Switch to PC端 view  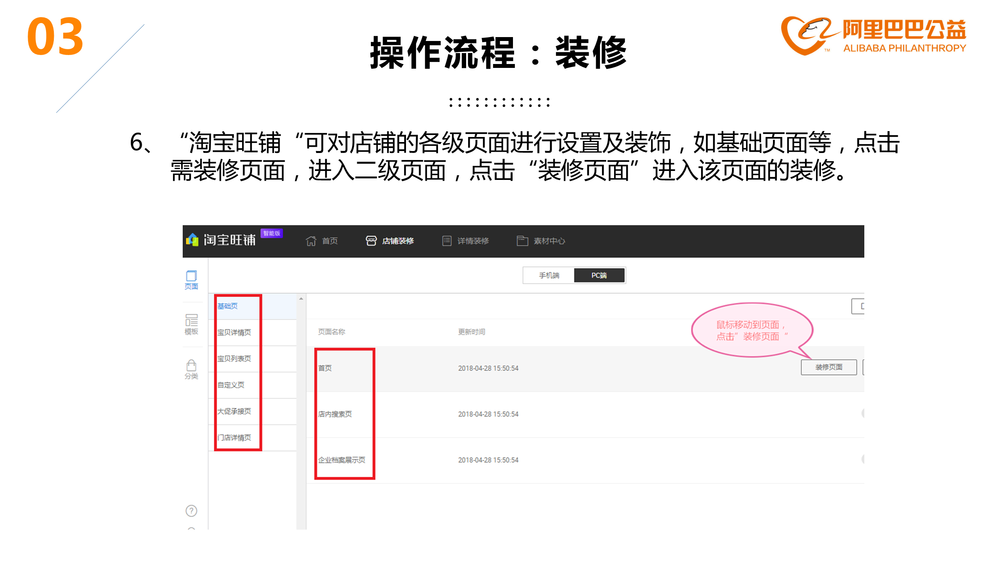[599, 276]
